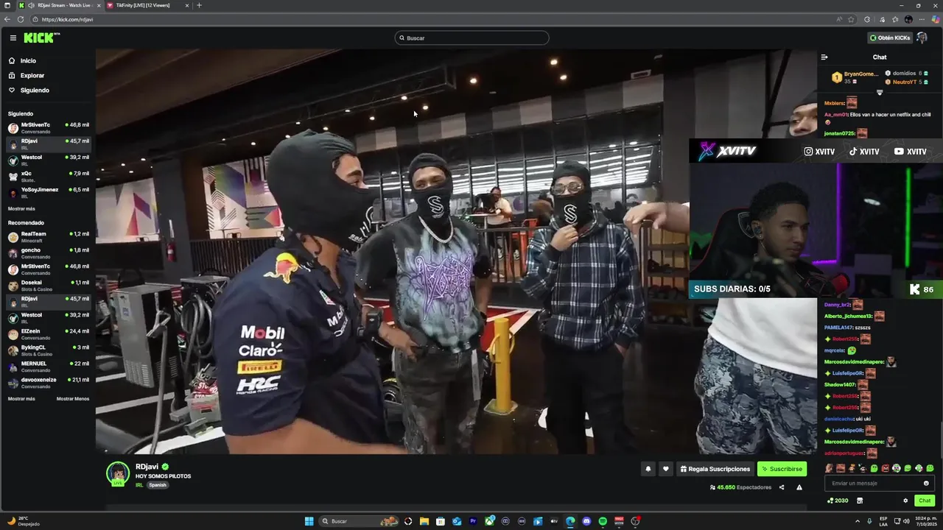Open Dosekai channel in Recomendado
The height and width of the screenshot is (530, 943).
[x=49, y=286]
